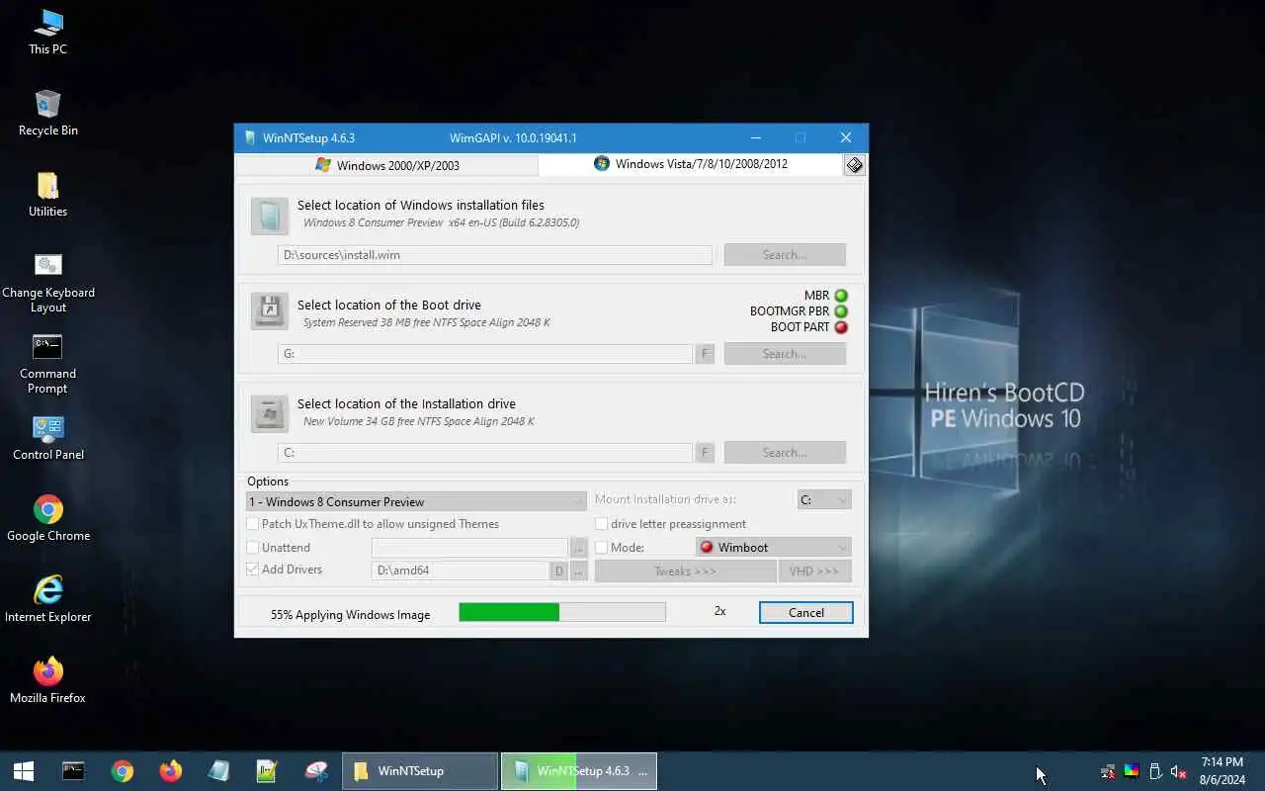
Task: Click the green notepad taskbar icon
Action: pos(267,771)
